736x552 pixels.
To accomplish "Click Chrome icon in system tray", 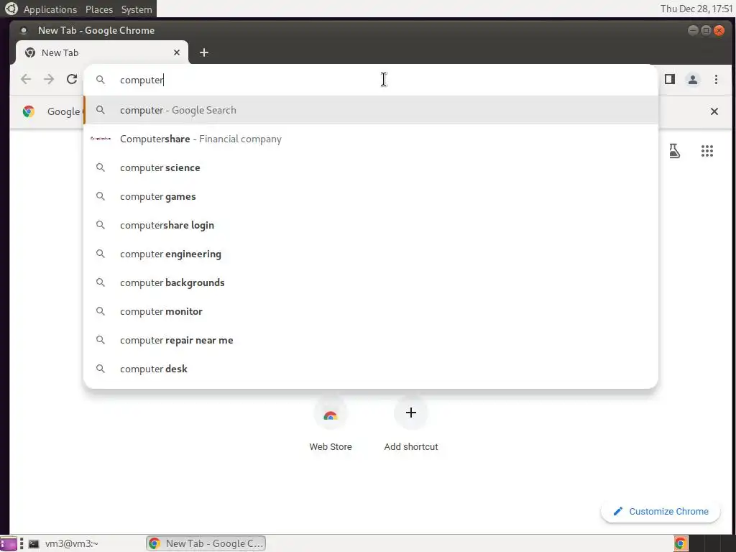I will pyautogui.click(x=681, y=543).
